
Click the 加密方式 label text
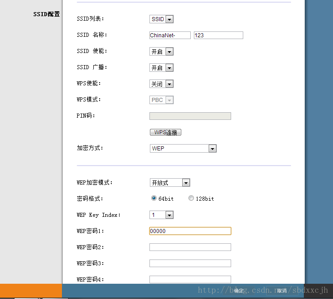pyautogui.click(x=90, y=148)
